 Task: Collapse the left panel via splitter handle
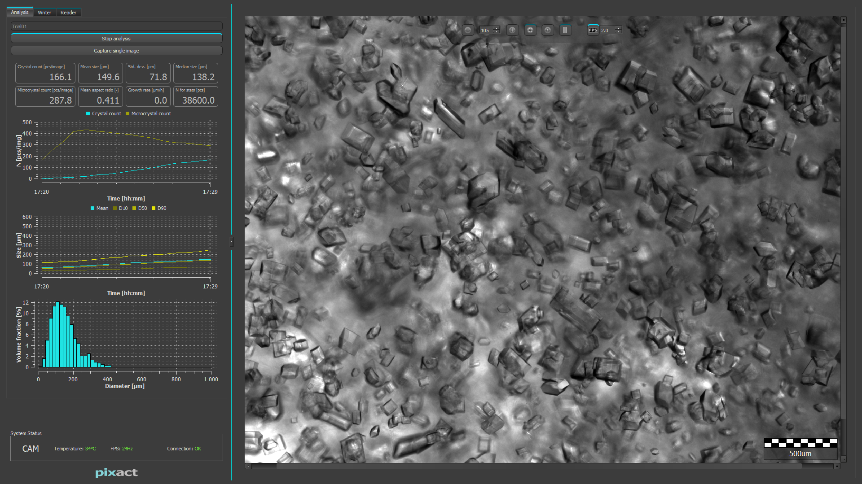pyautogui.click(x=231, y=242)
